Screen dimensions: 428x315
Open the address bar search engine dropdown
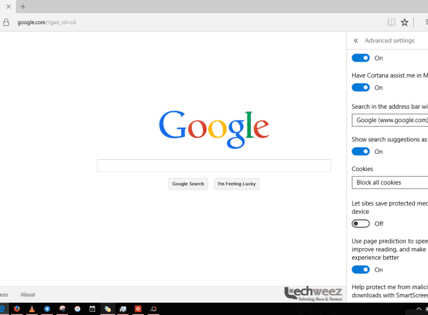pos(390,120)
